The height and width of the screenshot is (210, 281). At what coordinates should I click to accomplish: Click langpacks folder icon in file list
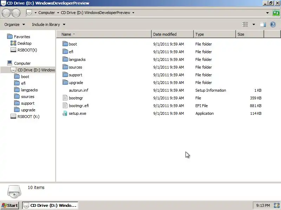[x=65, y=59]
